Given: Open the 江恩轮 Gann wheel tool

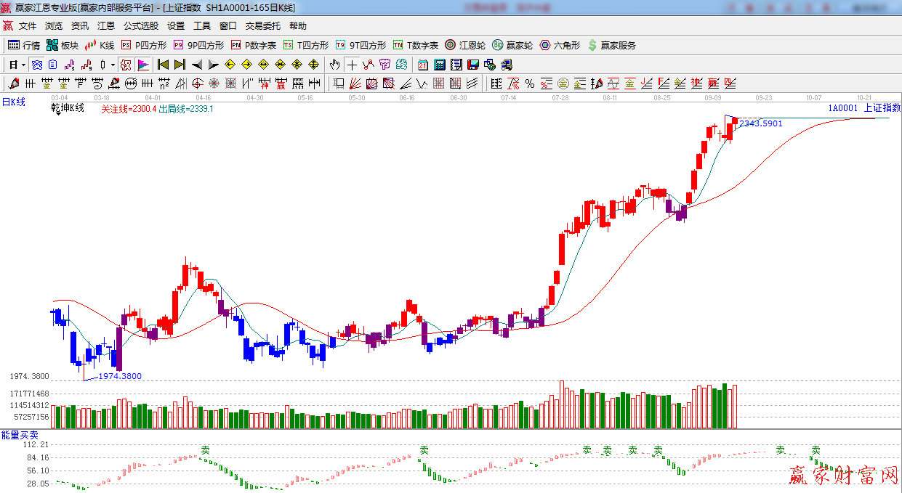Looking at the screenshot, I should [x=465, y=45].
